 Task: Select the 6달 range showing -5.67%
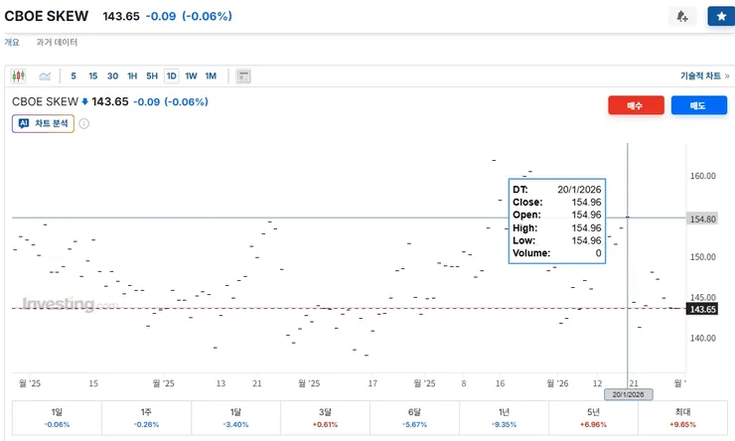(x=415, y=418)
